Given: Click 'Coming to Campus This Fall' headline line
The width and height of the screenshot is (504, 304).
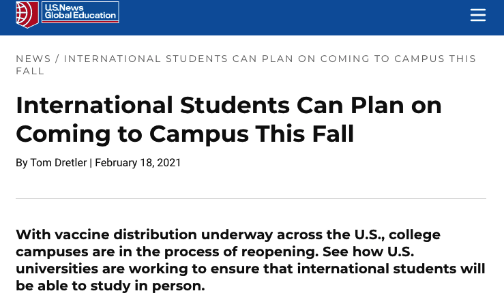Looking at the screenshot, I should click(185, 134).
